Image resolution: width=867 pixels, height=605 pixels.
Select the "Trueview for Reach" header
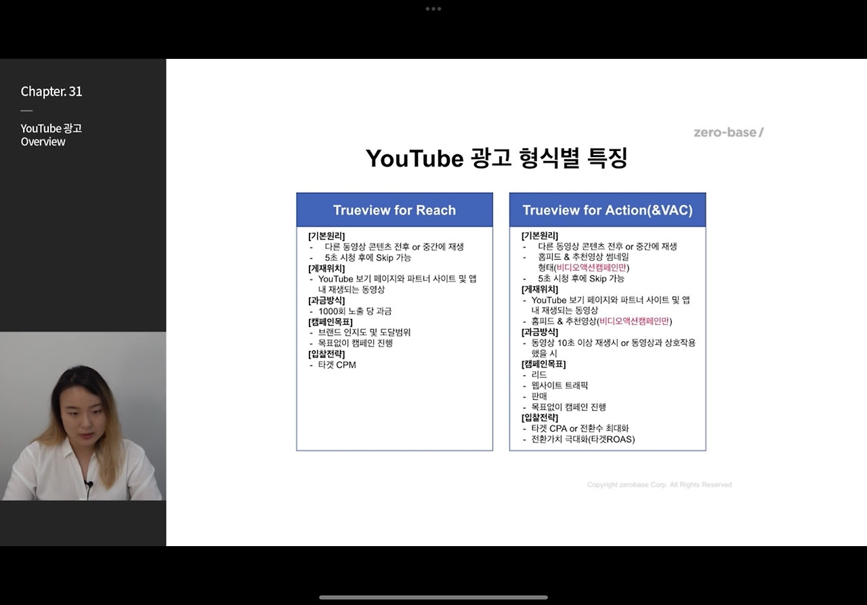pos(394,210)
